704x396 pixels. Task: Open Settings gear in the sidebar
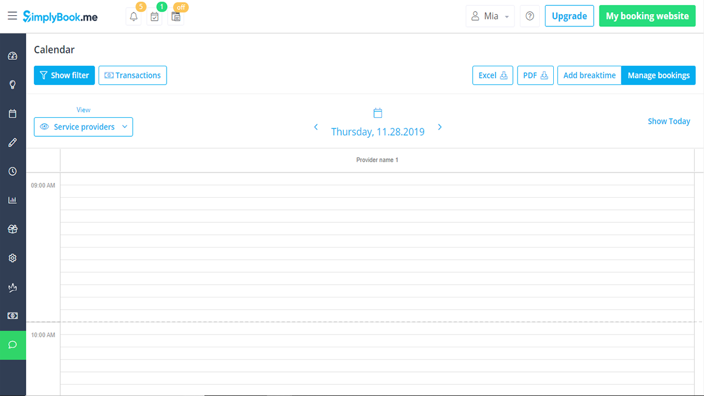(x=12, y=258)
